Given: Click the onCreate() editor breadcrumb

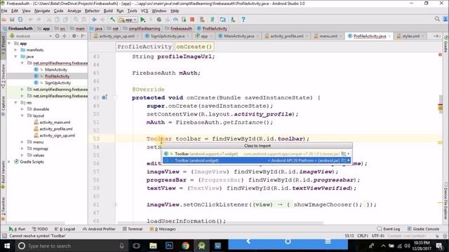Looking at the screenshot, I should pos(194,47).
